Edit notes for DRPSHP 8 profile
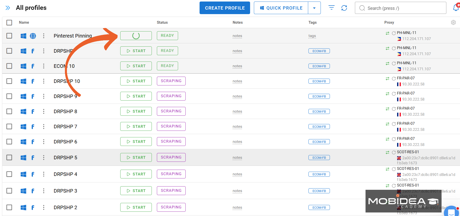Screen dimensions: 460x216 tap(237, 111)
